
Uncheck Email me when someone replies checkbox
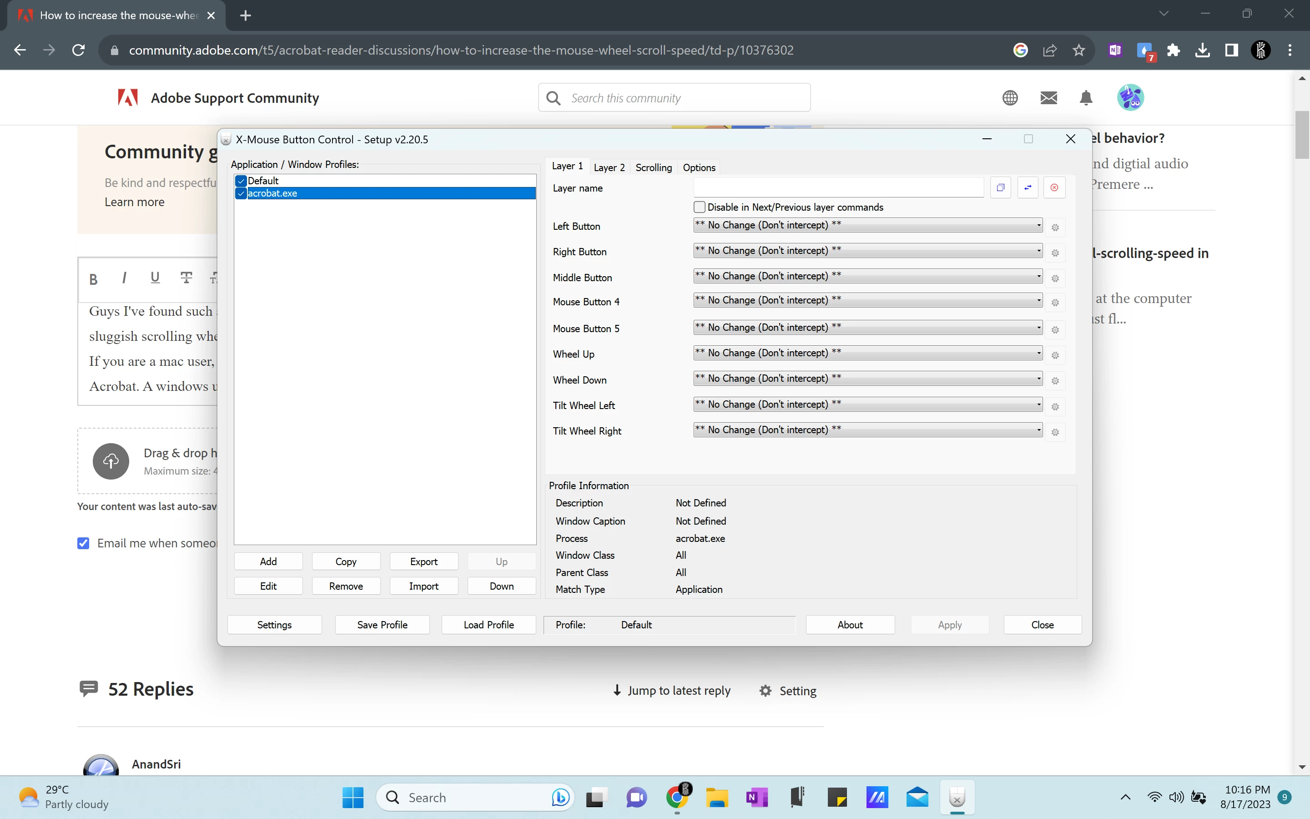(83, 543)
